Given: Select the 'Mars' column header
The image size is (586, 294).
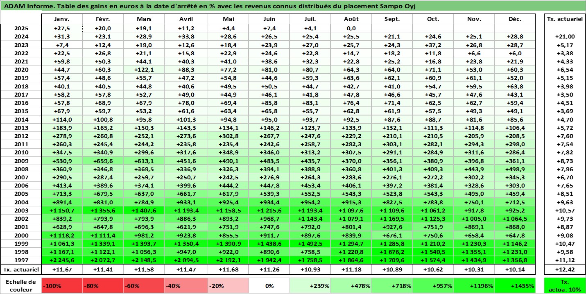Looking at the screenshot, I should (x=145, y=19).
